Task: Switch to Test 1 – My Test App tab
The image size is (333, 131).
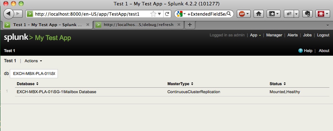Action: tap(48, 25)
